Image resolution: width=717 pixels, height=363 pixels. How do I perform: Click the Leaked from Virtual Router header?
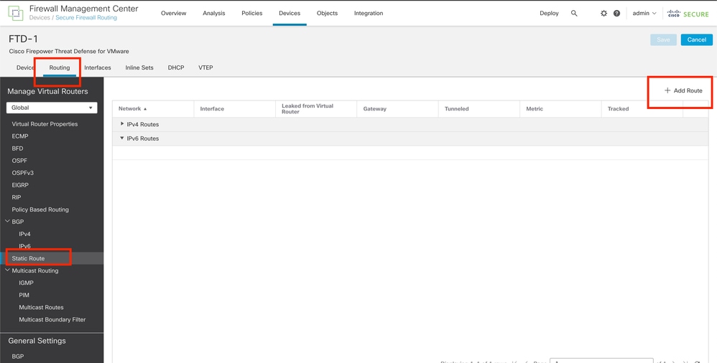pyautogui.click(x=307, y=108)
